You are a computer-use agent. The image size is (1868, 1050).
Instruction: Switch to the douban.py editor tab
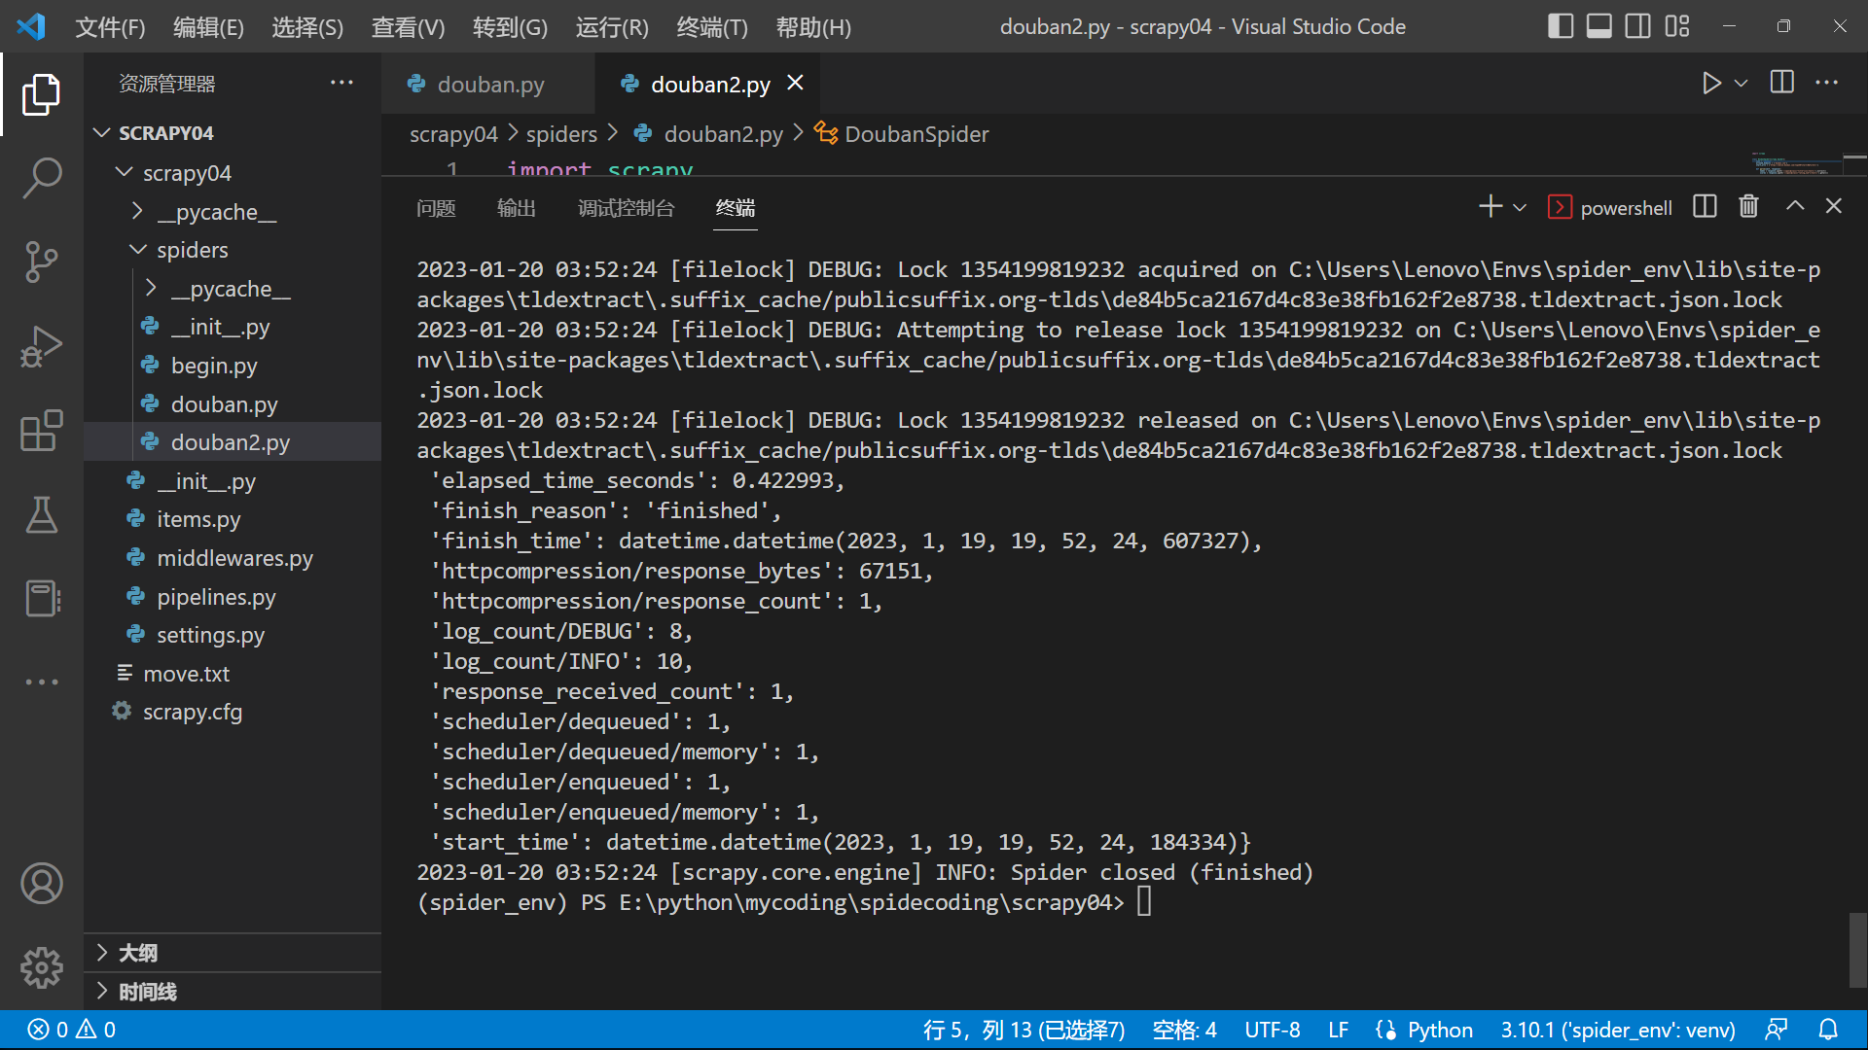click(488, 85)
